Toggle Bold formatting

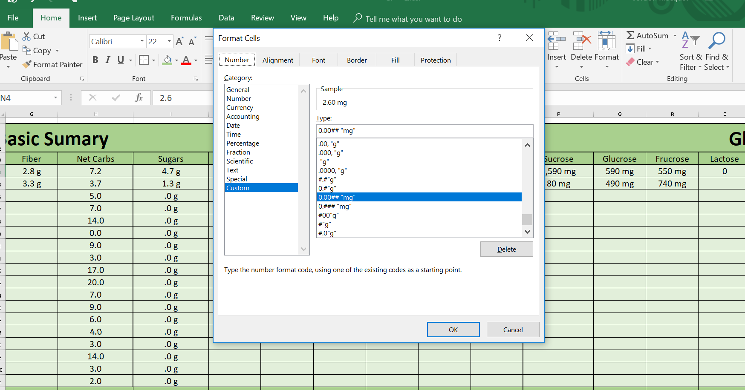coord(95,60)
